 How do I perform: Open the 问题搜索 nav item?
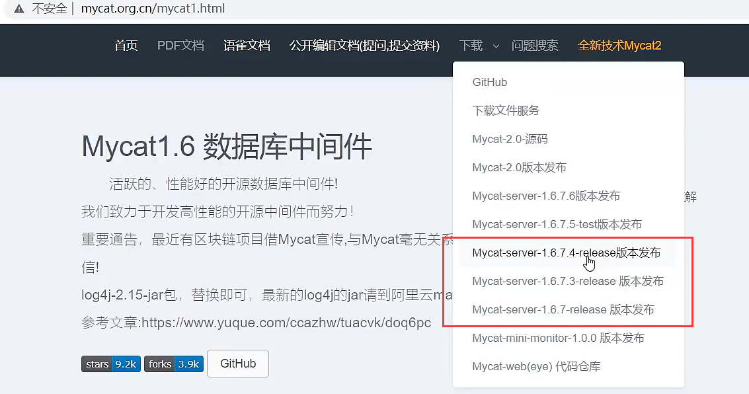[535, 46]
